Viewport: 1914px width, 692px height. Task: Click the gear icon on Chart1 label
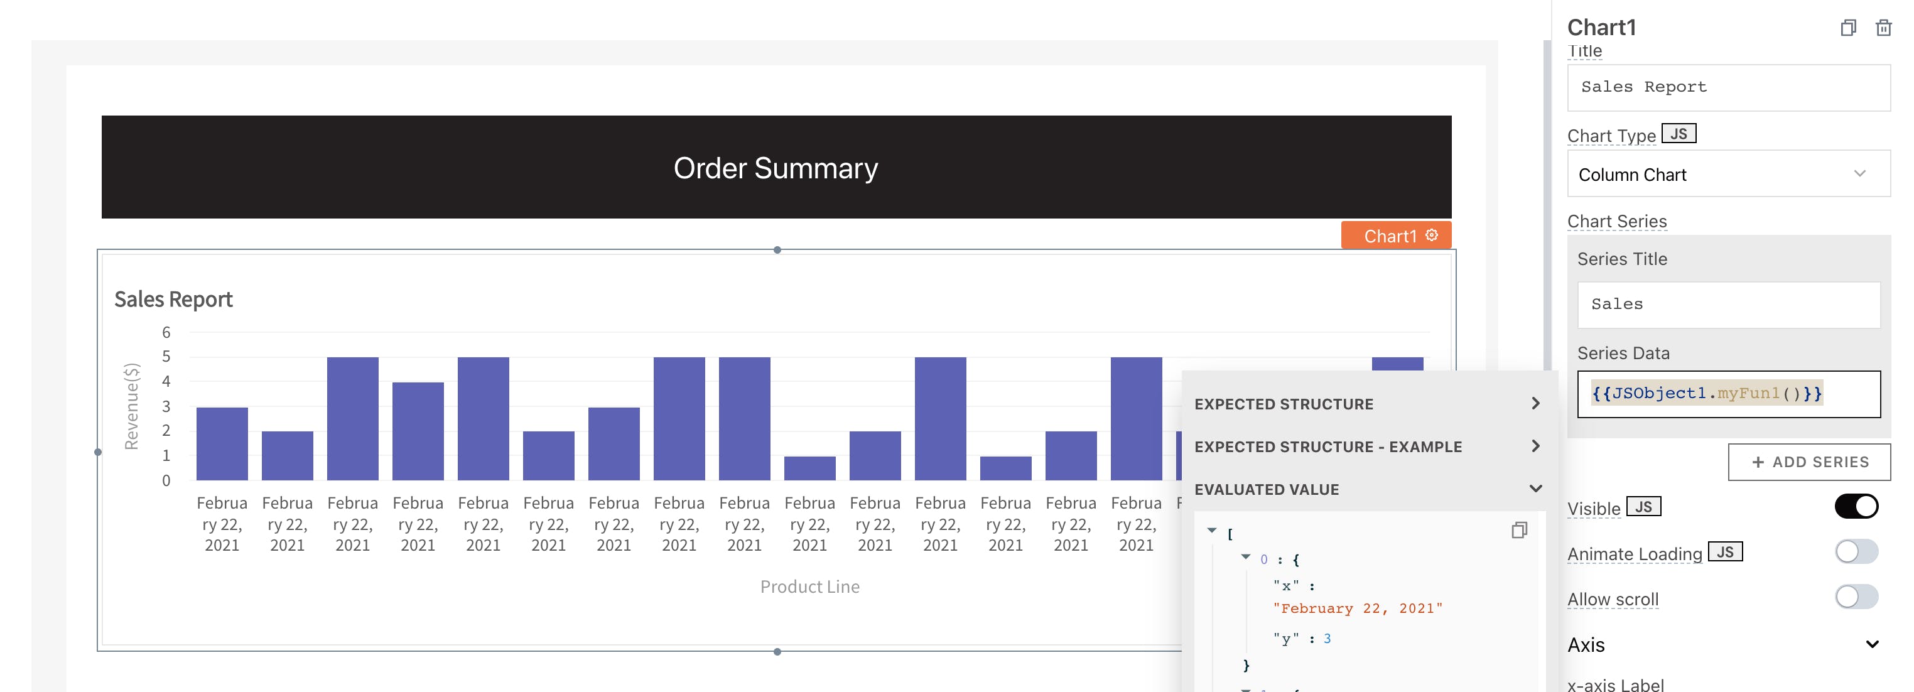(x=1431, y=235)
